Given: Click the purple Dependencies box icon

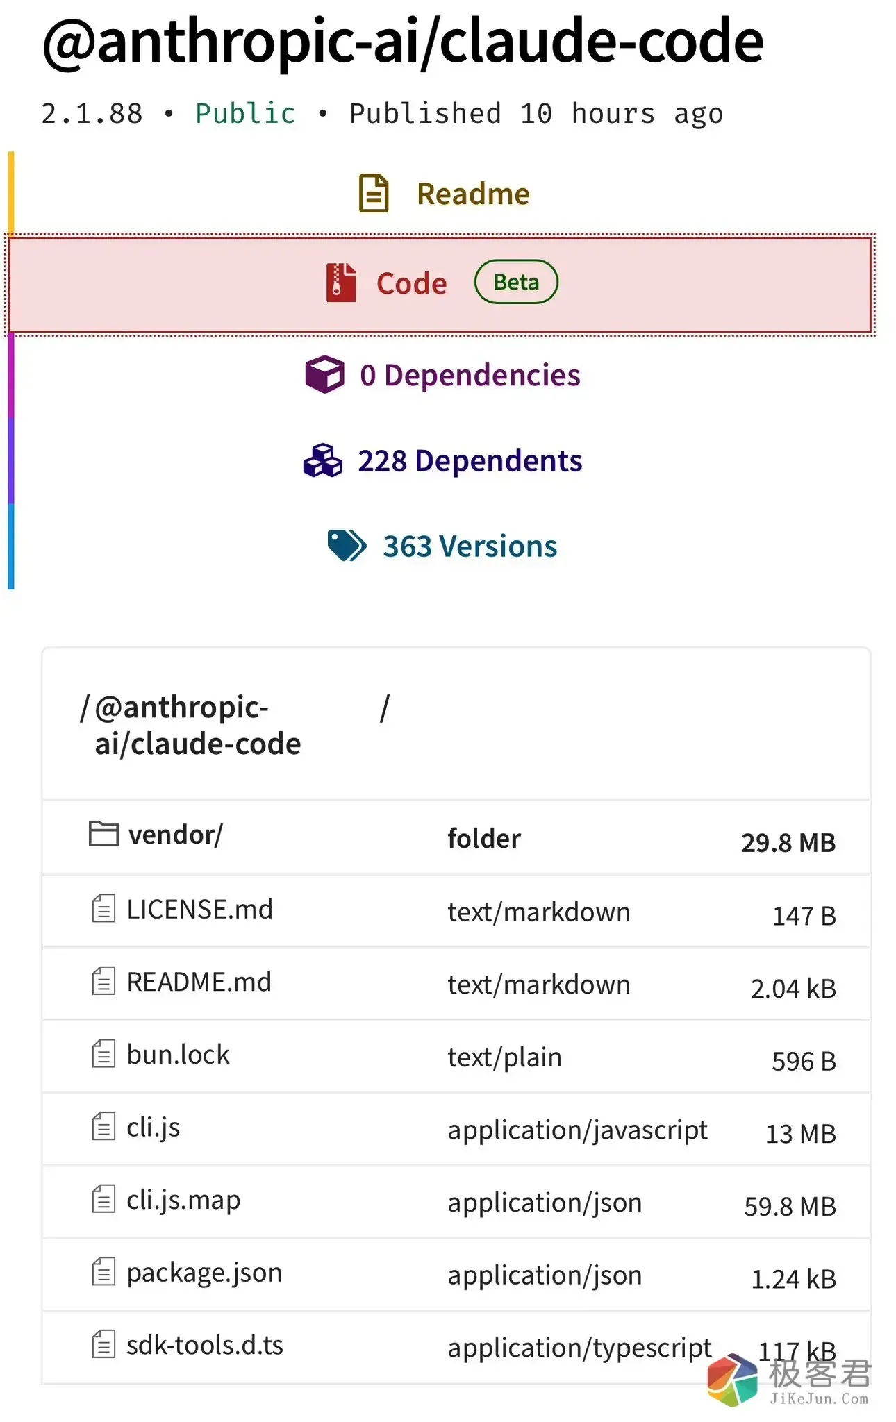Looking at the screenshot, I should coord(324,375).
